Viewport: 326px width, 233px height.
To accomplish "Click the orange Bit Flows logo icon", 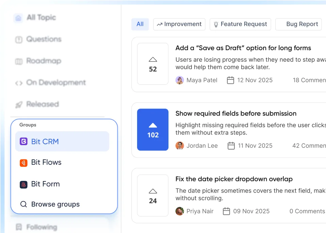I will pos(23,163).
